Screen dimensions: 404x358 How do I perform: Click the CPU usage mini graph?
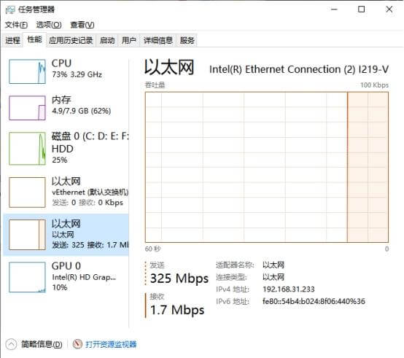(27, 71)
